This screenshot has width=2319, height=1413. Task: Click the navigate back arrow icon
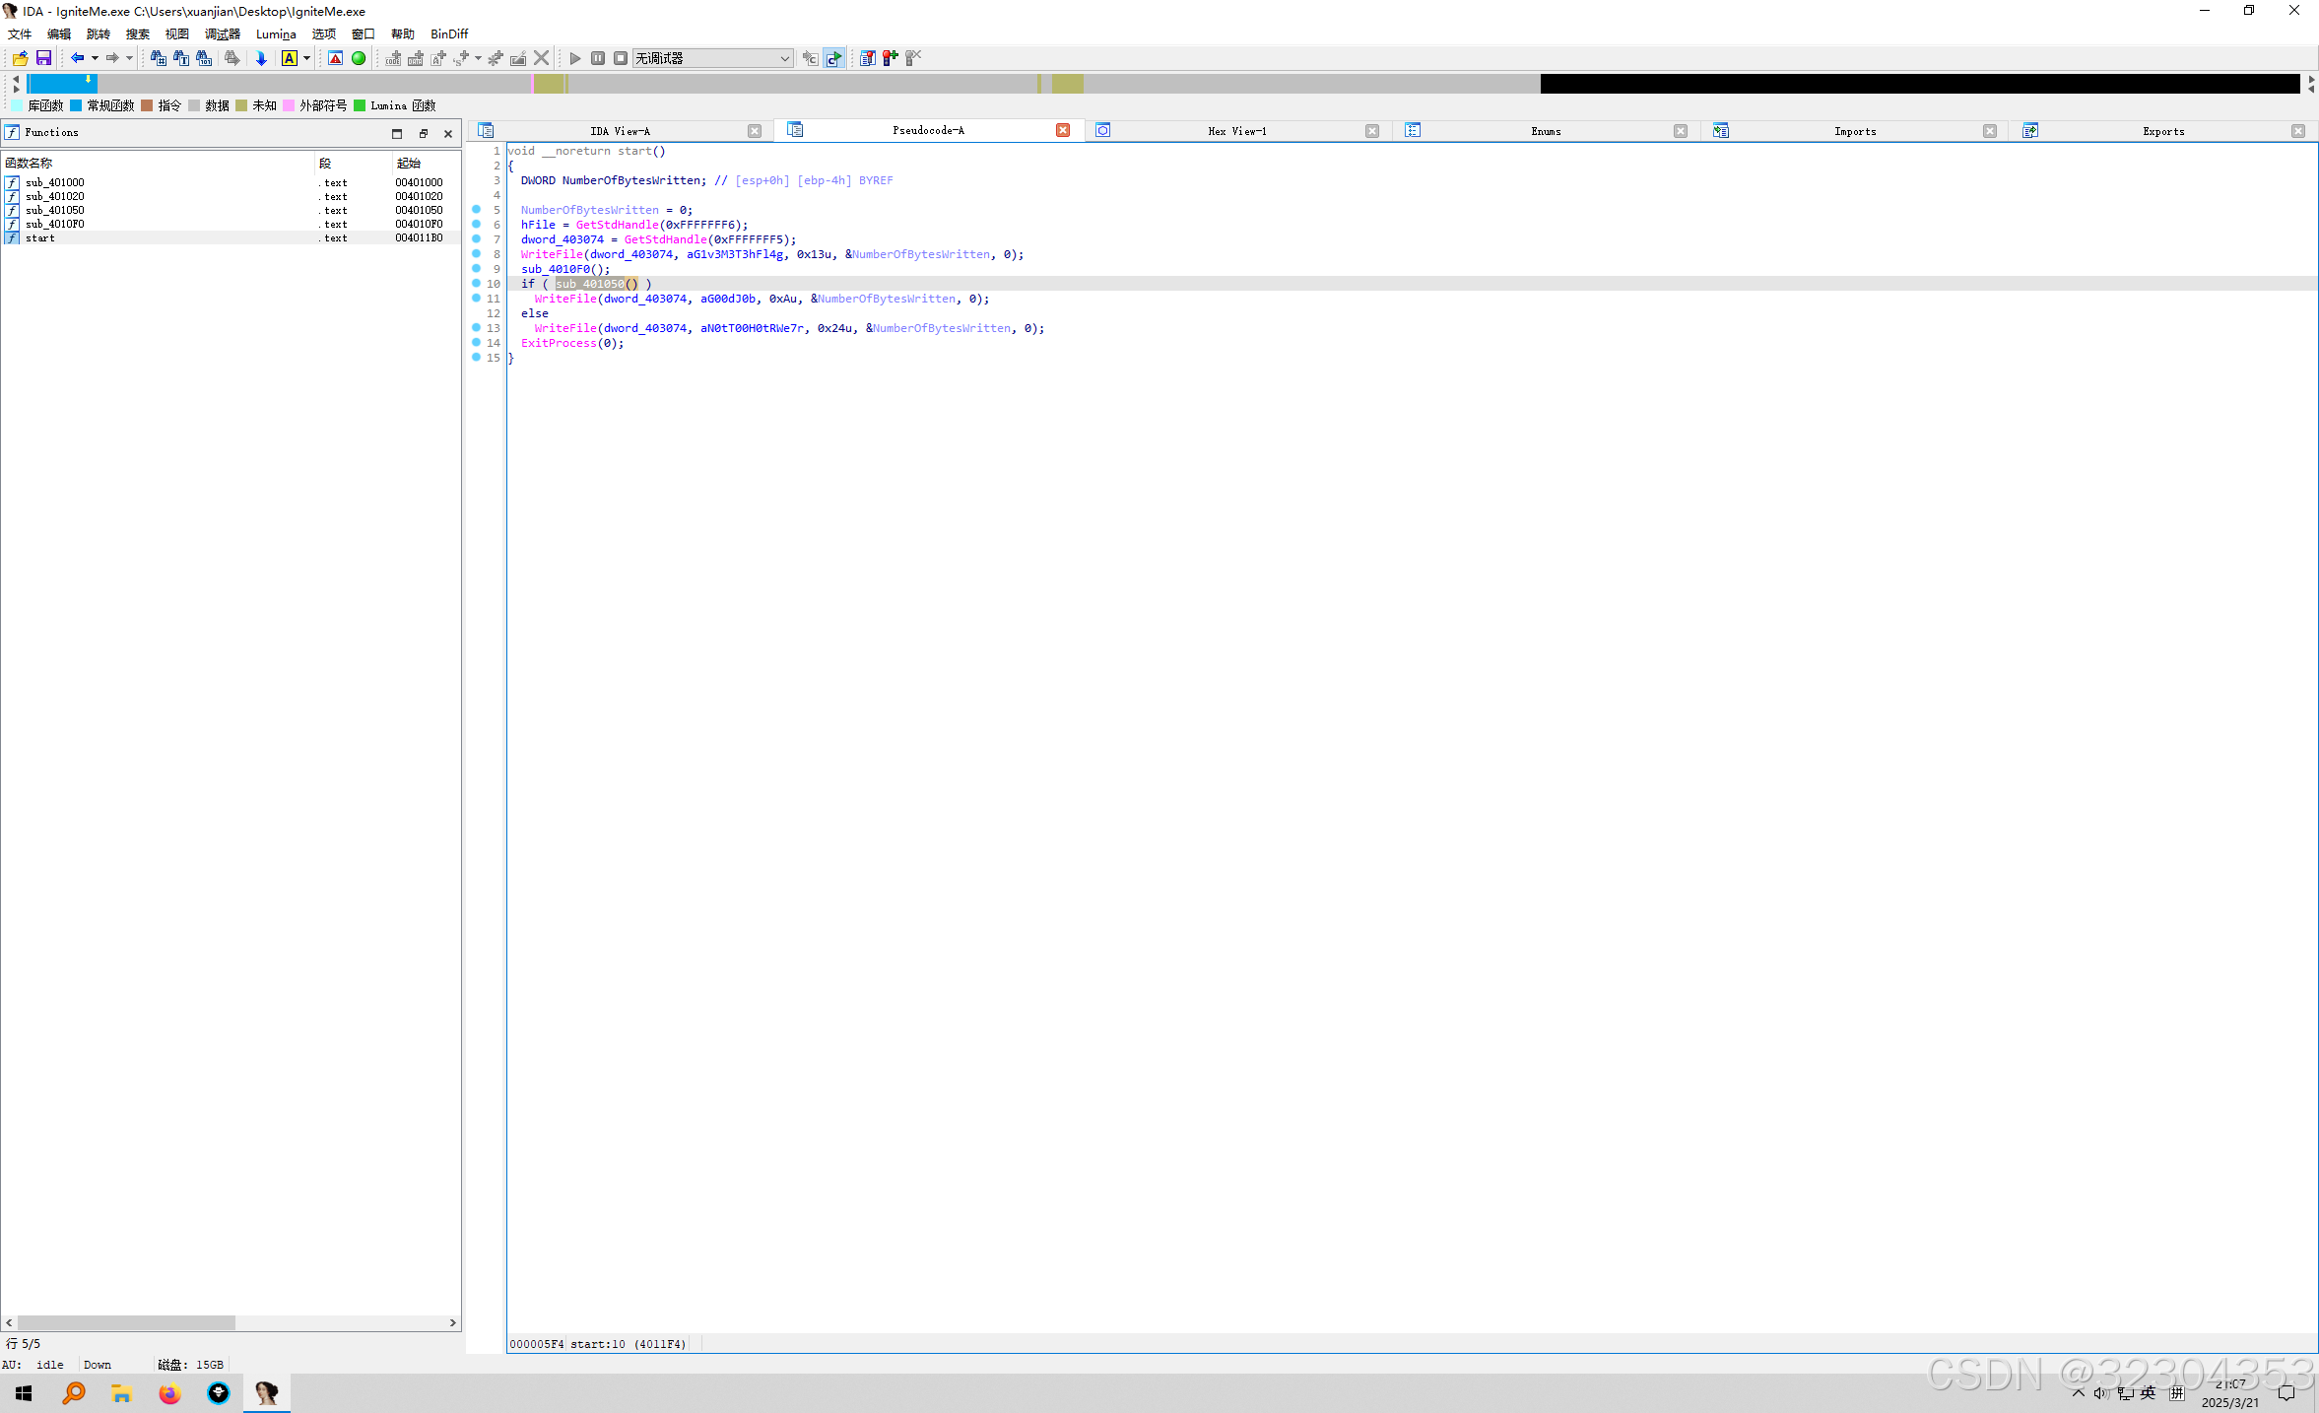click(x=77, y=58)
